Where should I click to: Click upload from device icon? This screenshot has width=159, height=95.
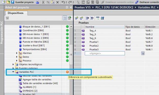point(88,2)
